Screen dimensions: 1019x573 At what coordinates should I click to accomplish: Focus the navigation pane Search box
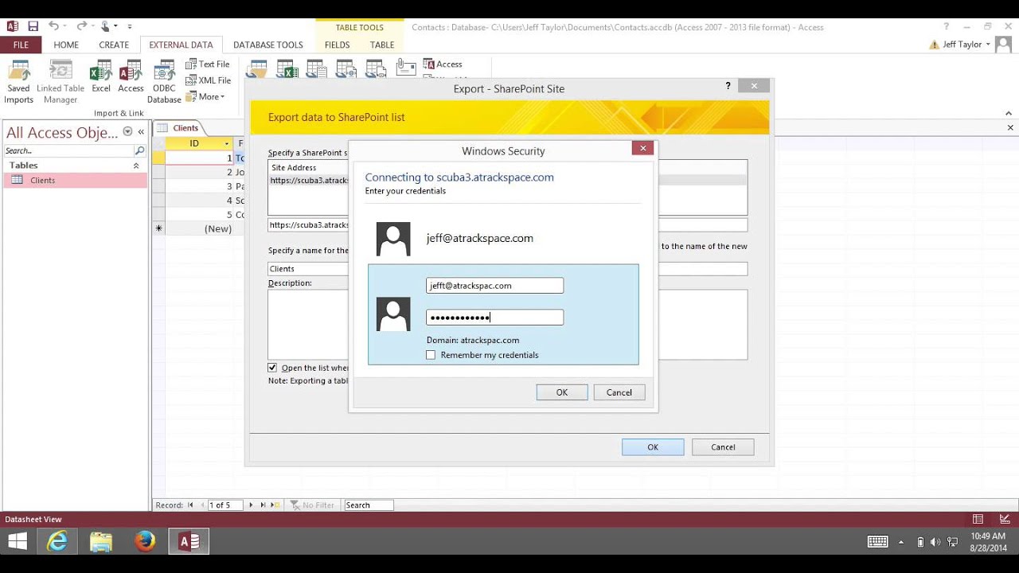pos(68,150)
